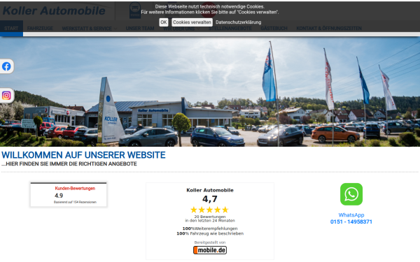The image size is (420, 262).
Task: Click the "20 Bewertungen" text
Action: coord(210,217)
